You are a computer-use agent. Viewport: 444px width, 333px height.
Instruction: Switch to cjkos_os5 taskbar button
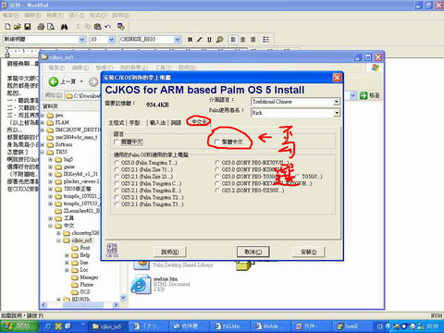(106, 327)
